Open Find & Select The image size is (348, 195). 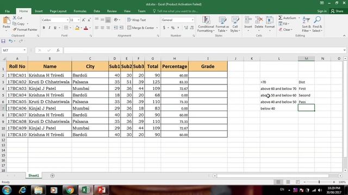click(318, 24)
